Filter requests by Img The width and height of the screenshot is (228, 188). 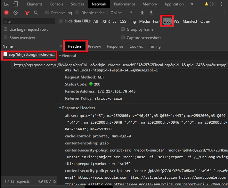click(133, 21)
